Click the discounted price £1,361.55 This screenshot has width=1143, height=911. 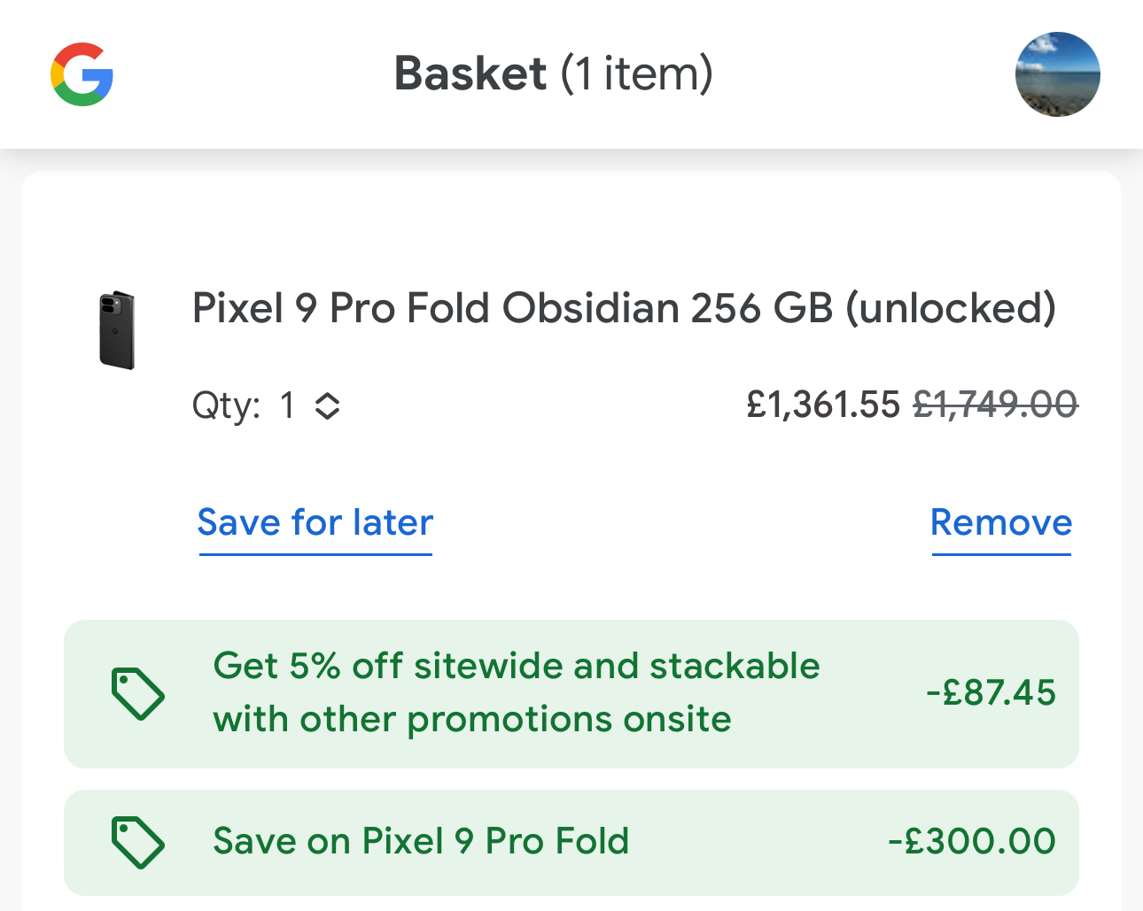point(822,405)
